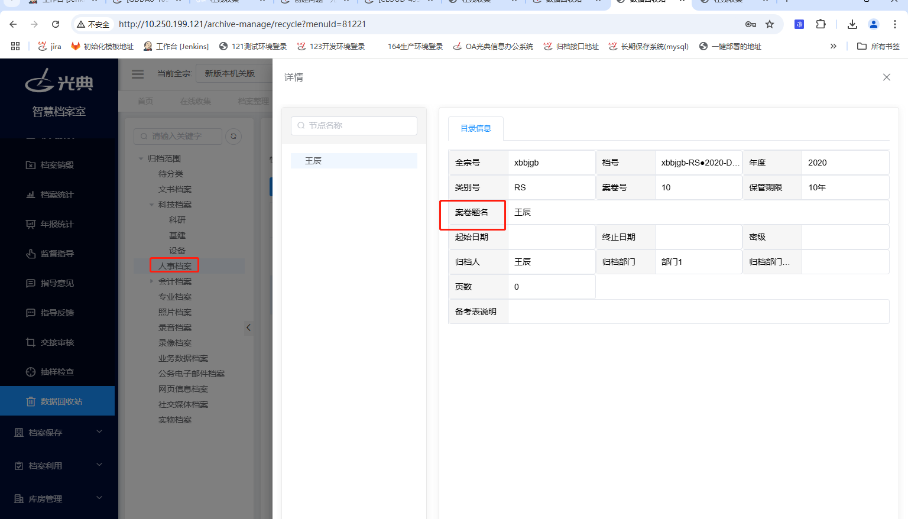This screenshot has width=908, height=519.
Task: Select the 王辰 node in the detail list
Action: pyautogui.click(x=354, y=161)
